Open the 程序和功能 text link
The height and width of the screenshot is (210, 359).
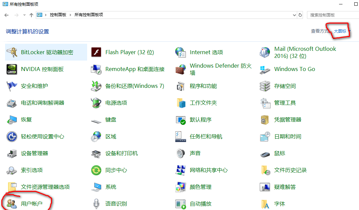pyautogui.click(x=203, y=86)
